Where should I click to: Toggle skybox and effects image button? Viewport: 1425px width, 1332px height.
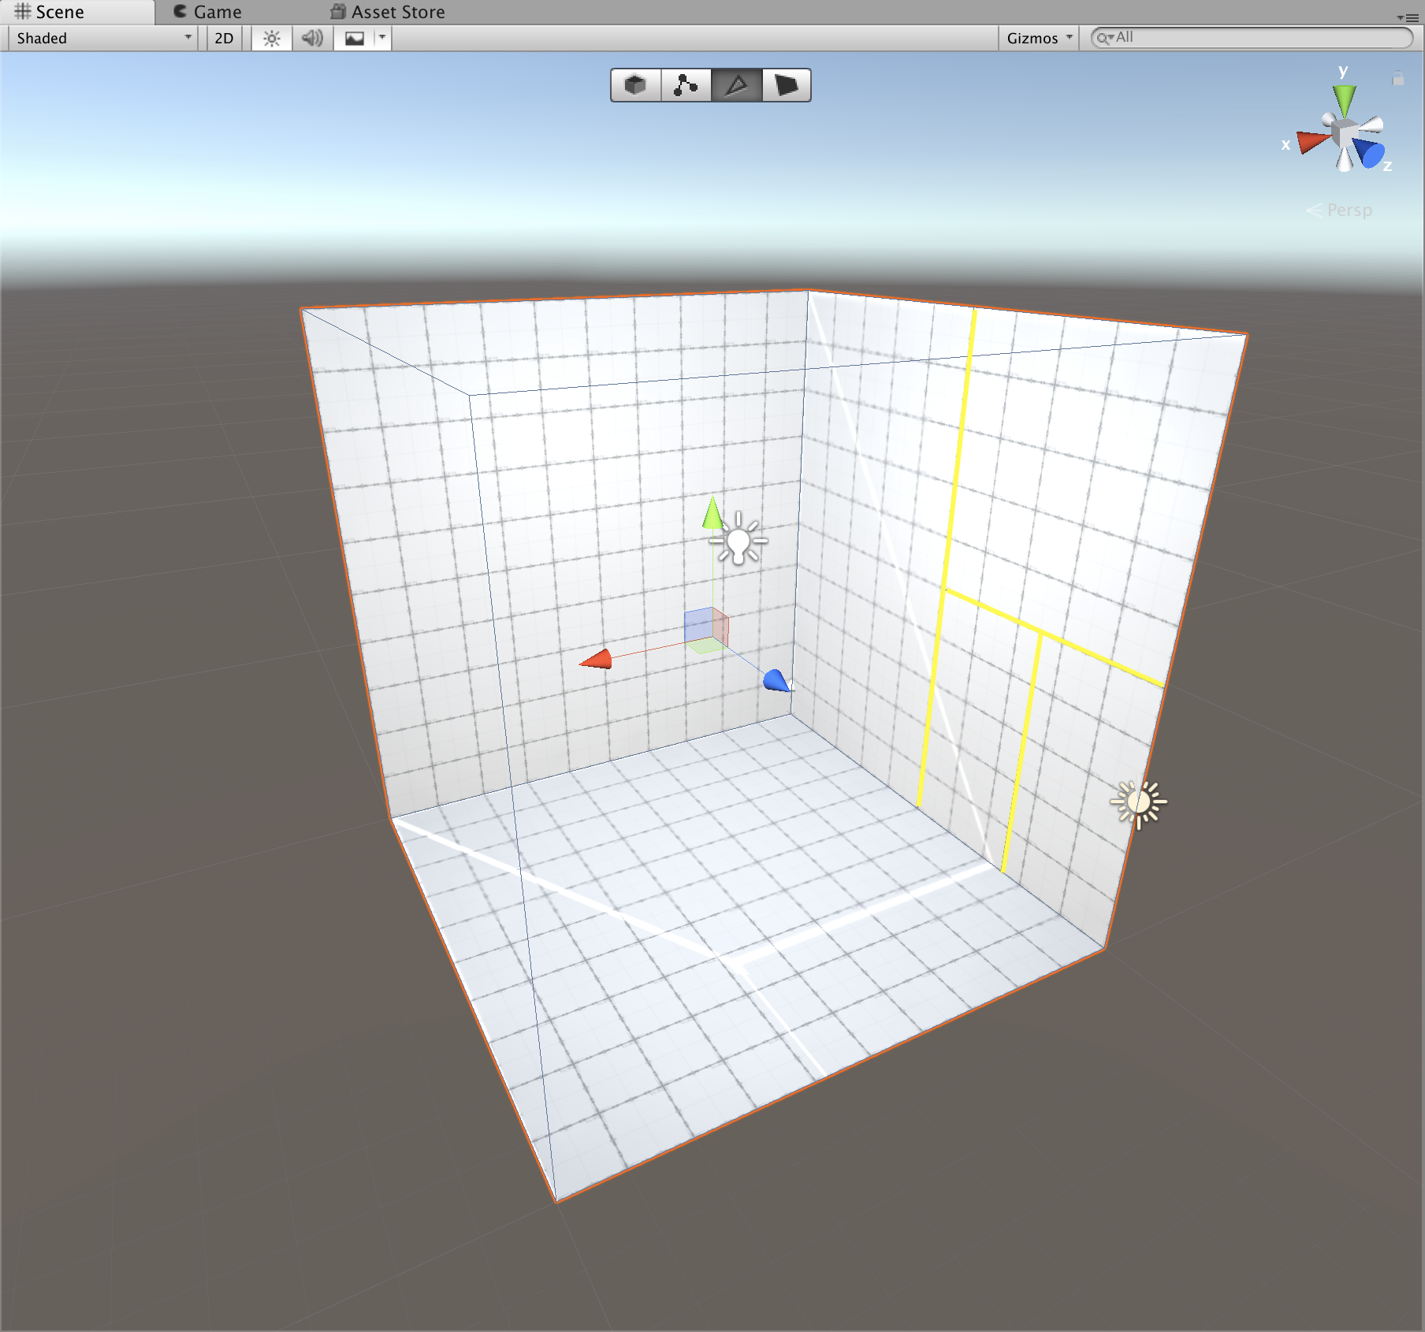(x=355, y=38)
